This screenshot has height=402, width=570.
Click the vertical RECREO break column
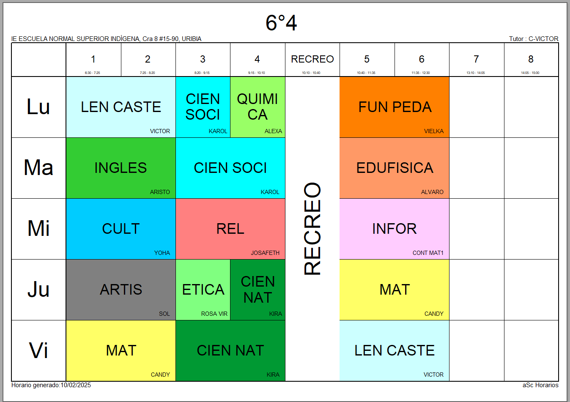click(x=312, y=229)
